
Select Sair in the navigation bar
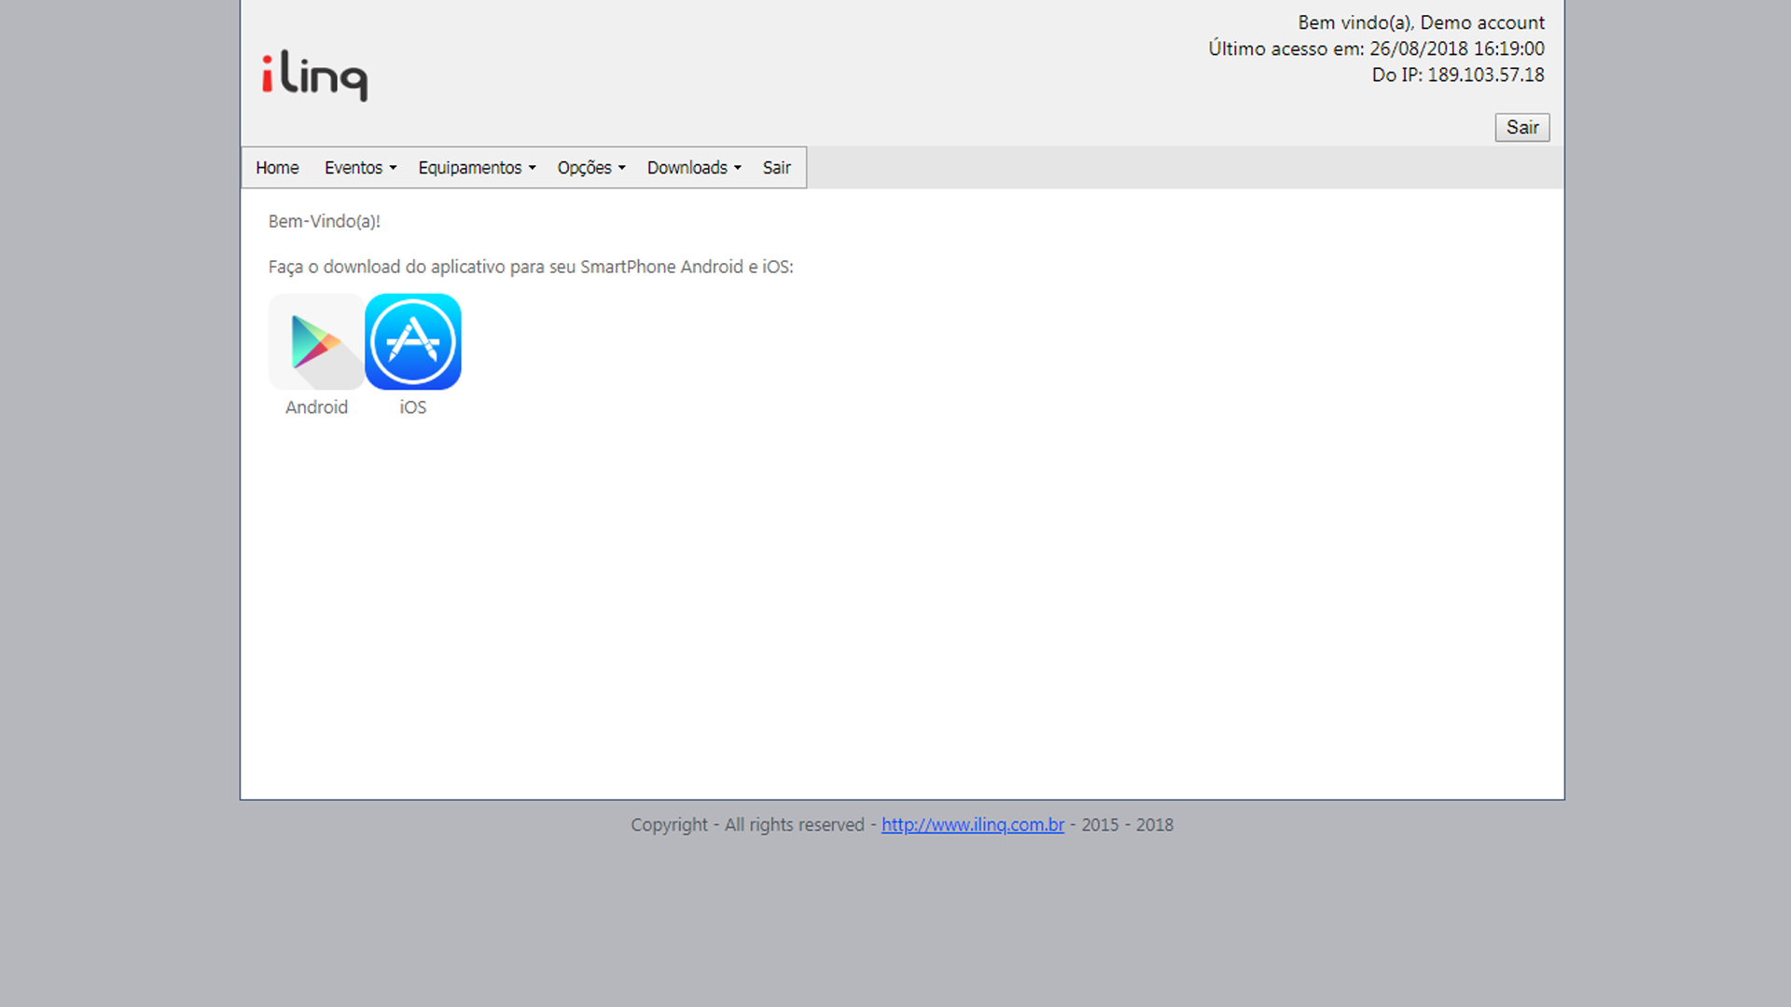coord(776,168)
